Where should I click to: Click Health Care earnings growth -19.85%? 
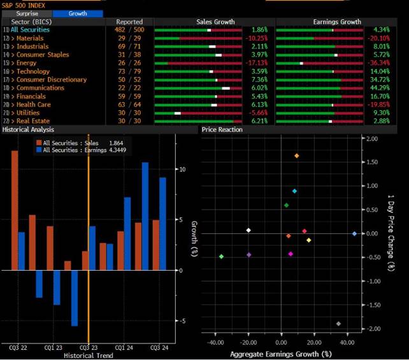(x=379, y=104)
